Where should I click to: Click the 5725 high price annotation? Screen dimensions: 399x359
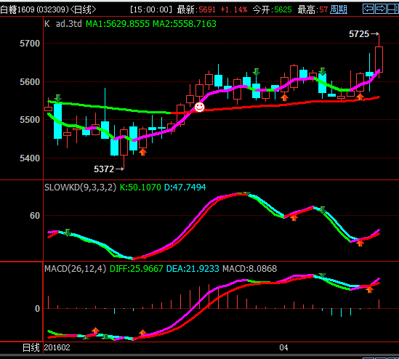(359, 34)
